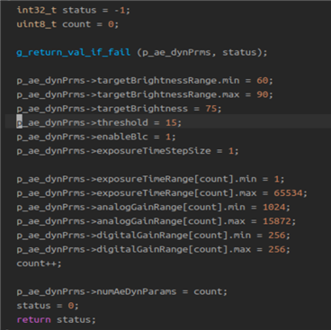This screenshot has width=331, height=330.
Task: Click value 90 of targetBrightnessRange.max
Action: (262, 94)
